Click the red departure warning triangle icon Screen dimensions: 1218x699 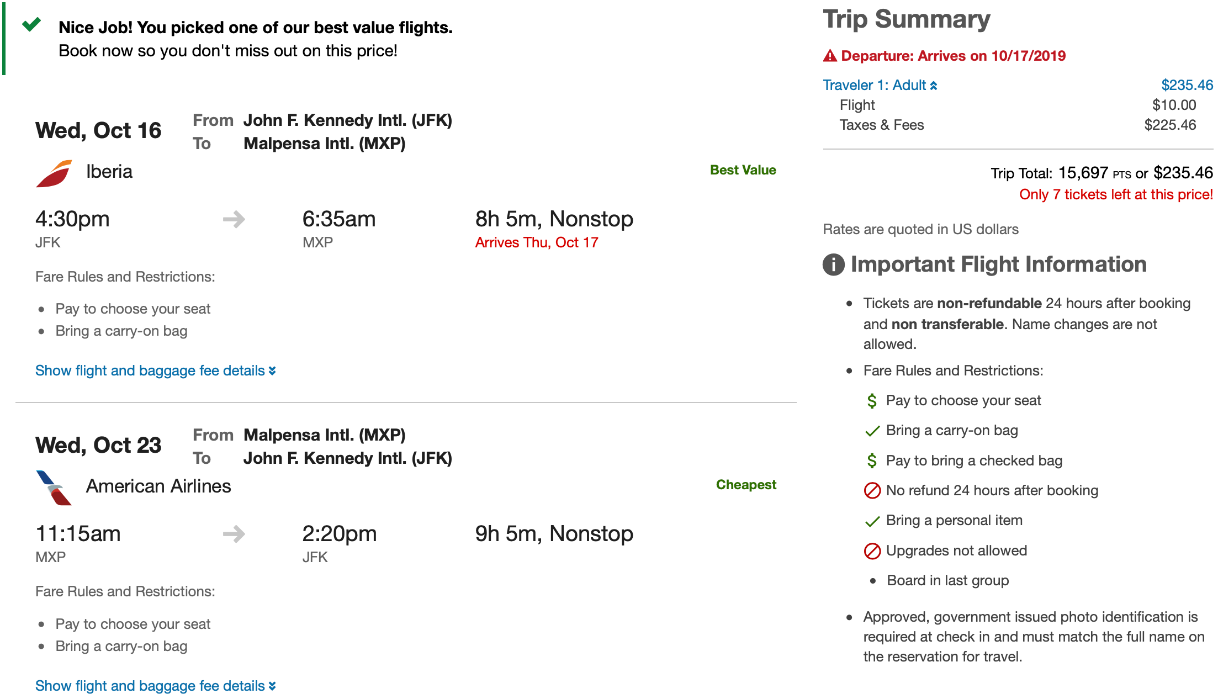(830, 56)
